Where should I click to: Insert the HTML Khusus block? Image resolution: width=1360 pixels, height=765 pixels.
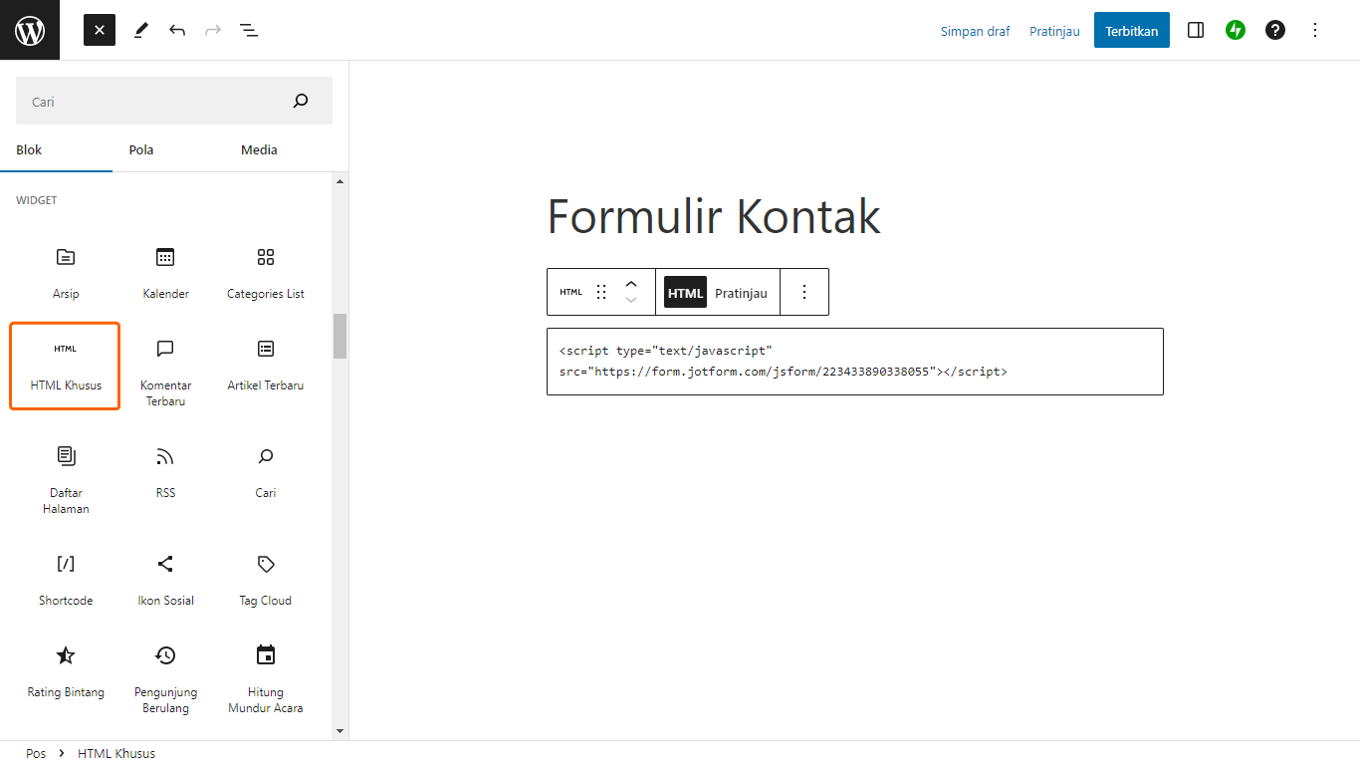(66, 366)
